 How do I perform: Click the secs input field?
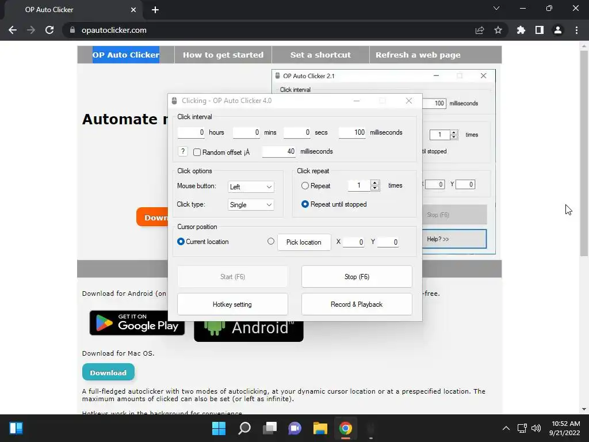[297, 132]
